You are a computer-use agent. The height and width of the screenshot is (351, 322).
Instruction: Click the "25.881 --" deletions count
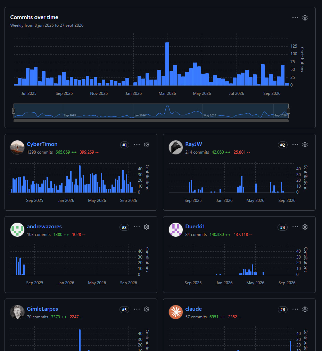[242, 152]
